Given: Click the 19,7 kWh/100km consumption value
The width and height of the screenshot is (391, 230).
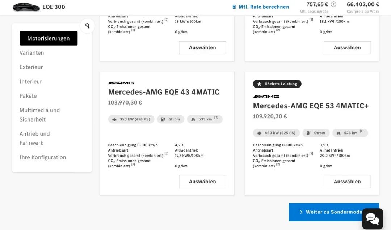Looking at the screenshot, I should coord(189,156).
